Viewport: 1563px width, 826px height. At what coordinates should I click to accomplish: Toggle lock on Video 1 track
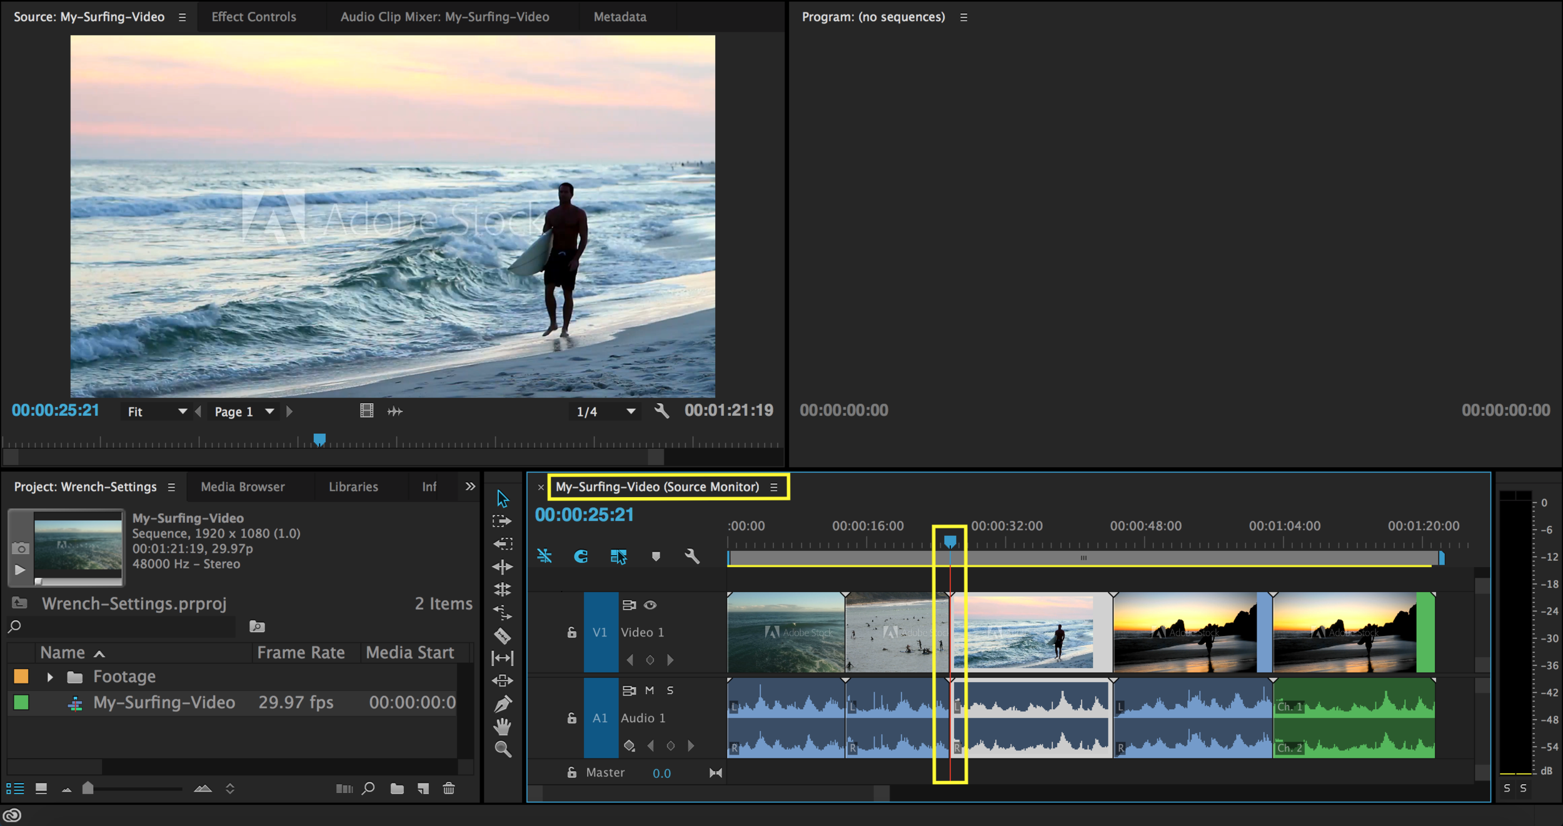pyautogui.click(x=571, y=632)
